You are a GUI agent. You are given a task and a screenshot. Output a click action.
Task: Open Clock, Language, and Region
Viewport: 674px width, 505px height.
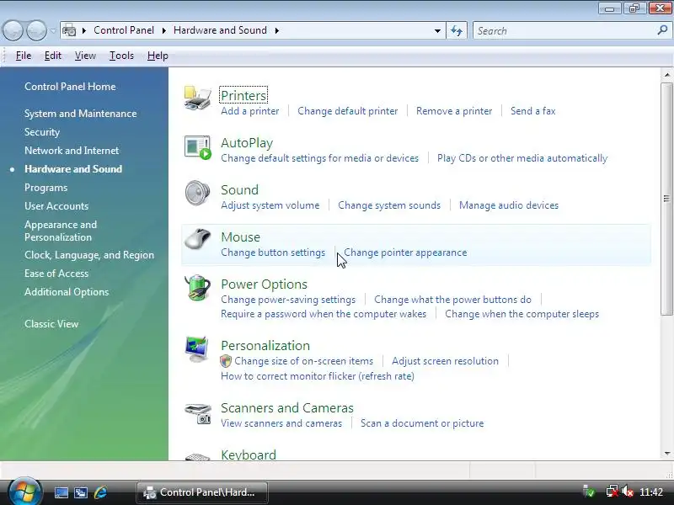(89, 255)
